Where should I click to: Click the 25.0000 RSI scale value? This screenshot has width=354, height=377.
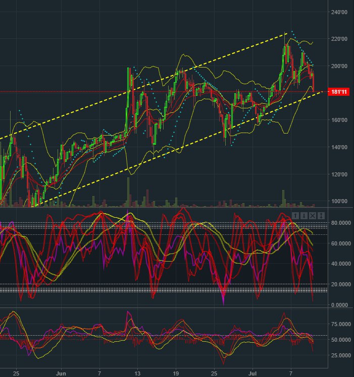[341, 355]
